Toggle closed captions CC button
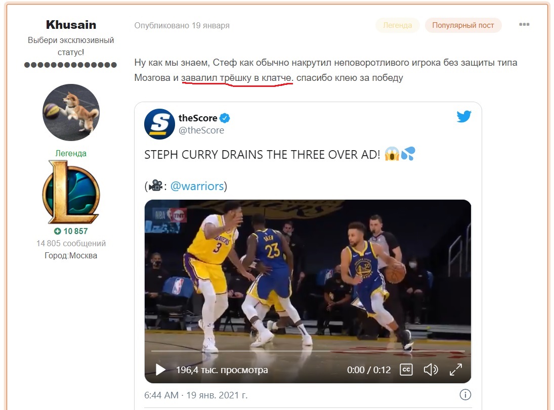554x410 pixels. pyautogui.click(x=406, y=370)
